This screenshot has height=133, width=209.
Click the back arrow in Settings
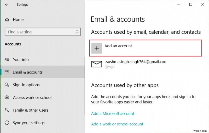coord(7,4)
